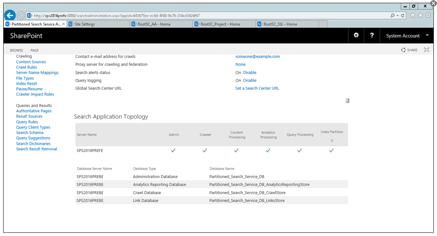
Task: Click the Focus on Content icon
Action: (426, 50)
